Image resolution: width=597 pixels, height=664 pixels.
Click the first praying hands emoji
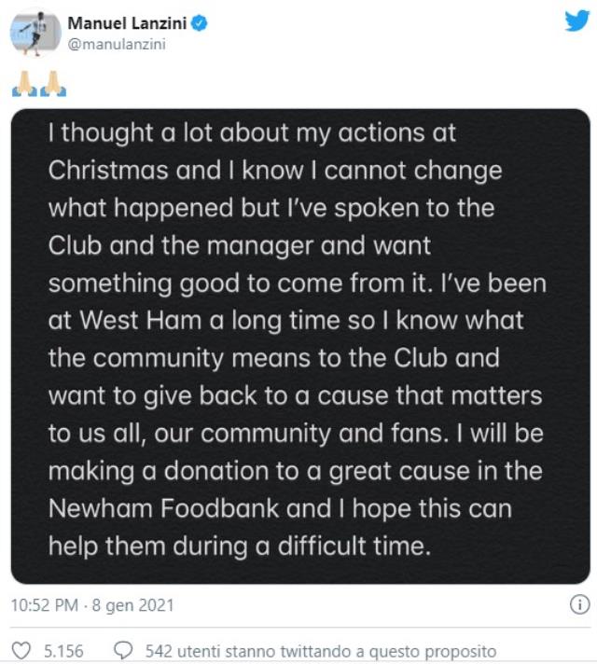23,84
